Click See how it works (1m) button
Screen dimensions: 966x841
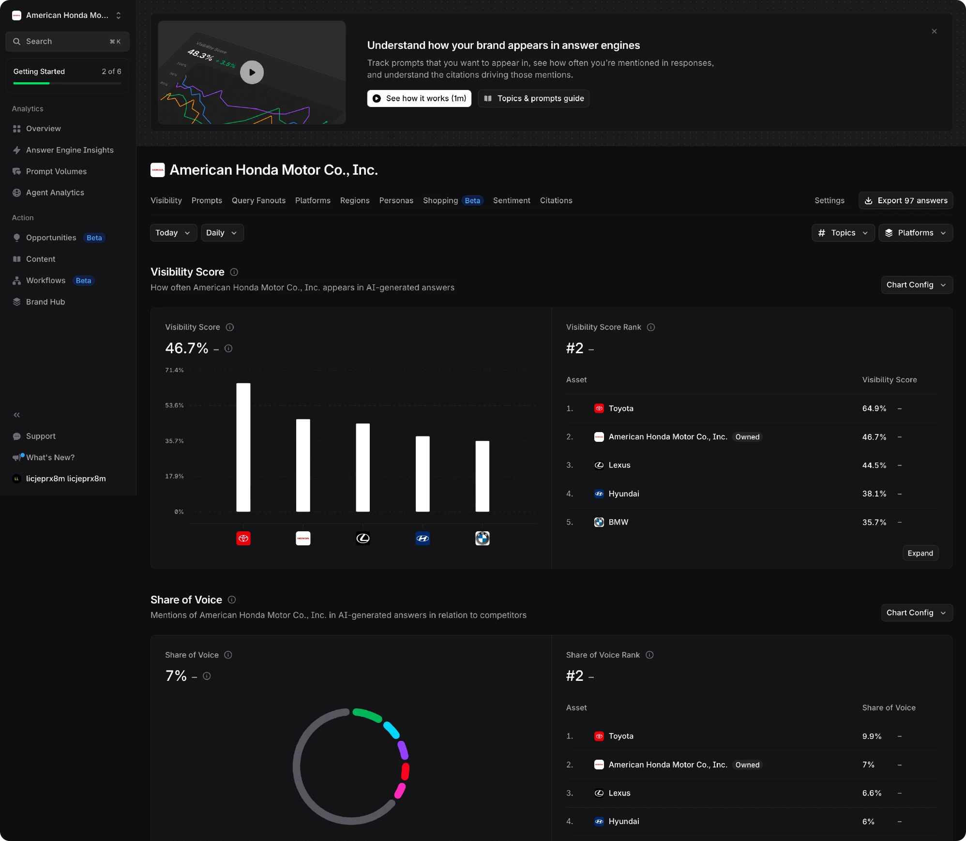pyautogui.click(x=419, y=98)
